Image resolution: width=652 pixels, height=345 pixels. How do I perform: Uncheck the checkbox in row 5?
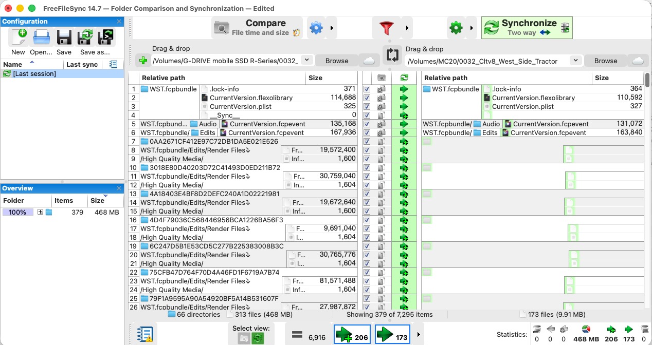tap(367, 124)
